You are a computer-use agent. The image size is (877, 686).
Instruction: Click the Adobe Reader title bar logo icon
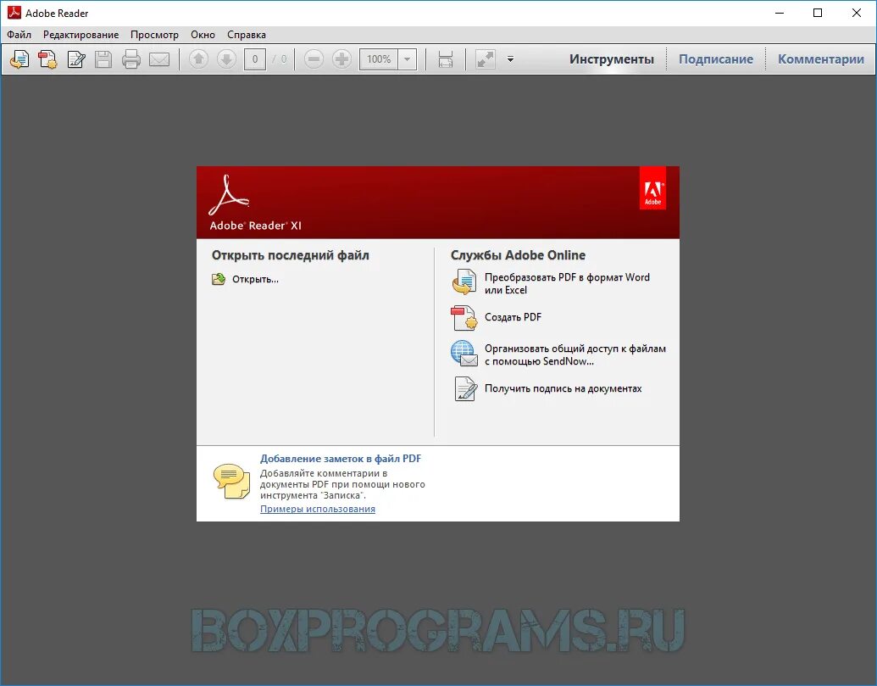click(14, 13)
